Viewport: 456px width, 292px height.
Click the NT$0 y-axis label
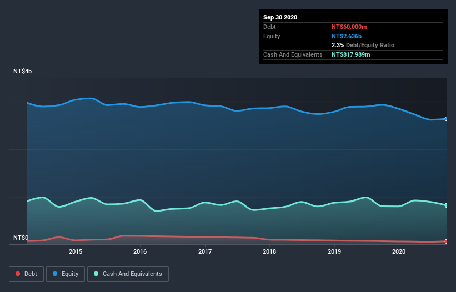coord(21,238)
